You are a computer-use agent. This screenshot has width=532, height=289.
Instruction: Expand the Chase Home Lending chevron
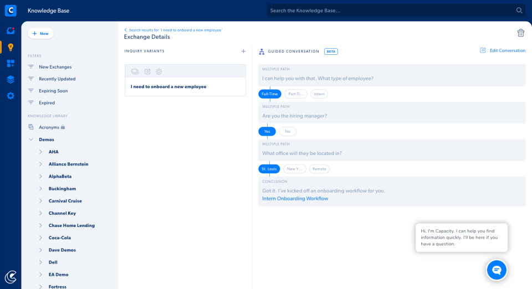click(x=40, y=225)
